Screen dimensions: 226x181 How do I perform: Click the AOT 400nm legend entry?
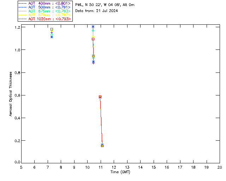[x=44, y=3]
